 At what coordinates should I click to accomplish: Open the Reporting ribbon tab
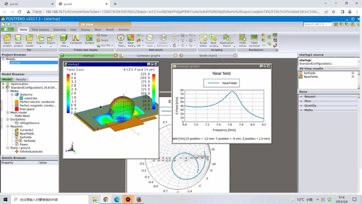pyautogui.click(x=60, y=30)
